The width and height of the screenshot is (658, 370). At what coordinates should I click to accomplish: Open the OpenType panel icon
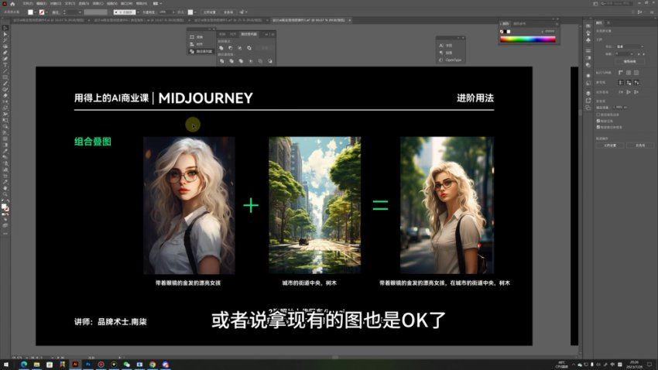click(441, 60)
